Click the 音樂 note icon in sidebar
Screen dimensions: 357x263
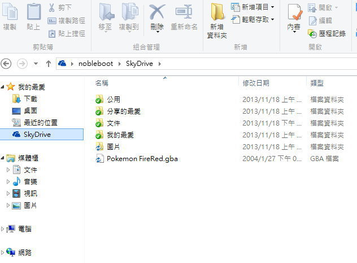16,181
